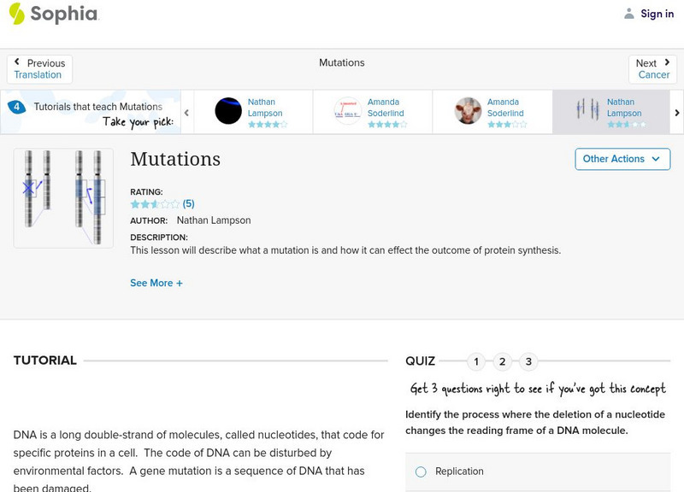684x492 pixels.
Task: Jump to quiz question 2
Action: 502,361
